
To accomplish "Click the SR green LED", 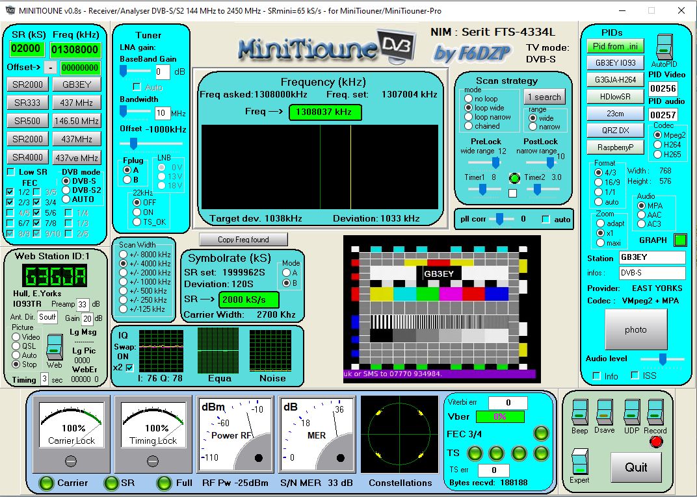I will point(111,483).
